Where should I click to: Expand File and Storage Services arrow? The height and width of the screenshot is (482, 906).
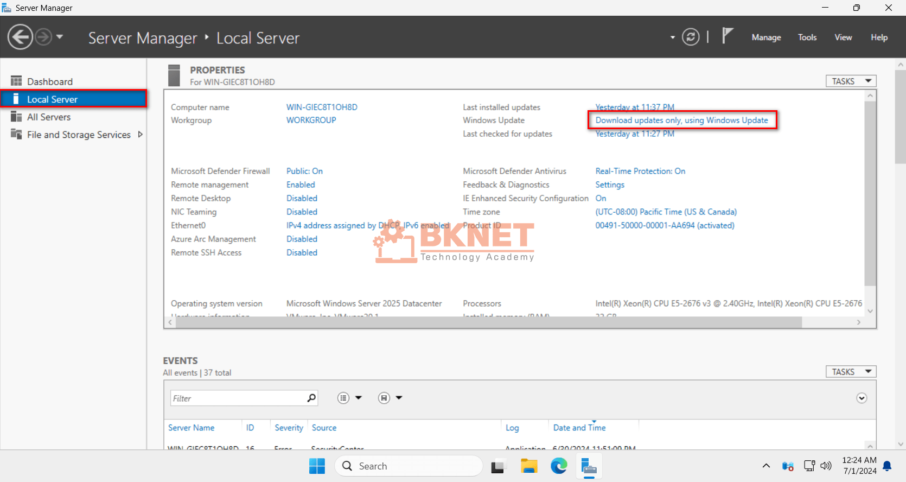[x=141, y=135]
